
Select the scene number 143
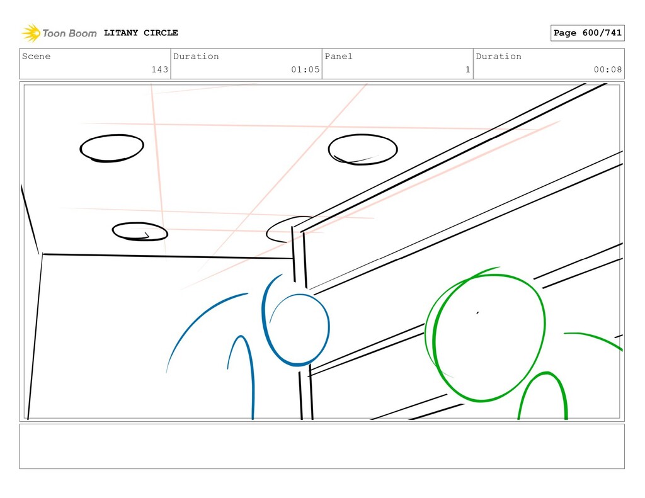tap(159, 69)
